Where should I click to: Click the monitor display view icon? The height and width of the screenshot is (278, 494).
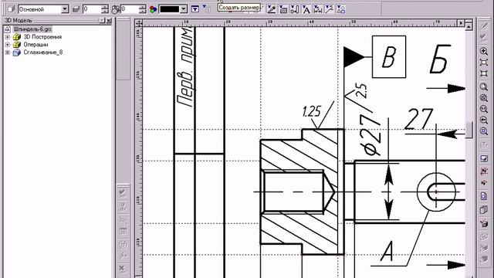click(x=484, y=158)
